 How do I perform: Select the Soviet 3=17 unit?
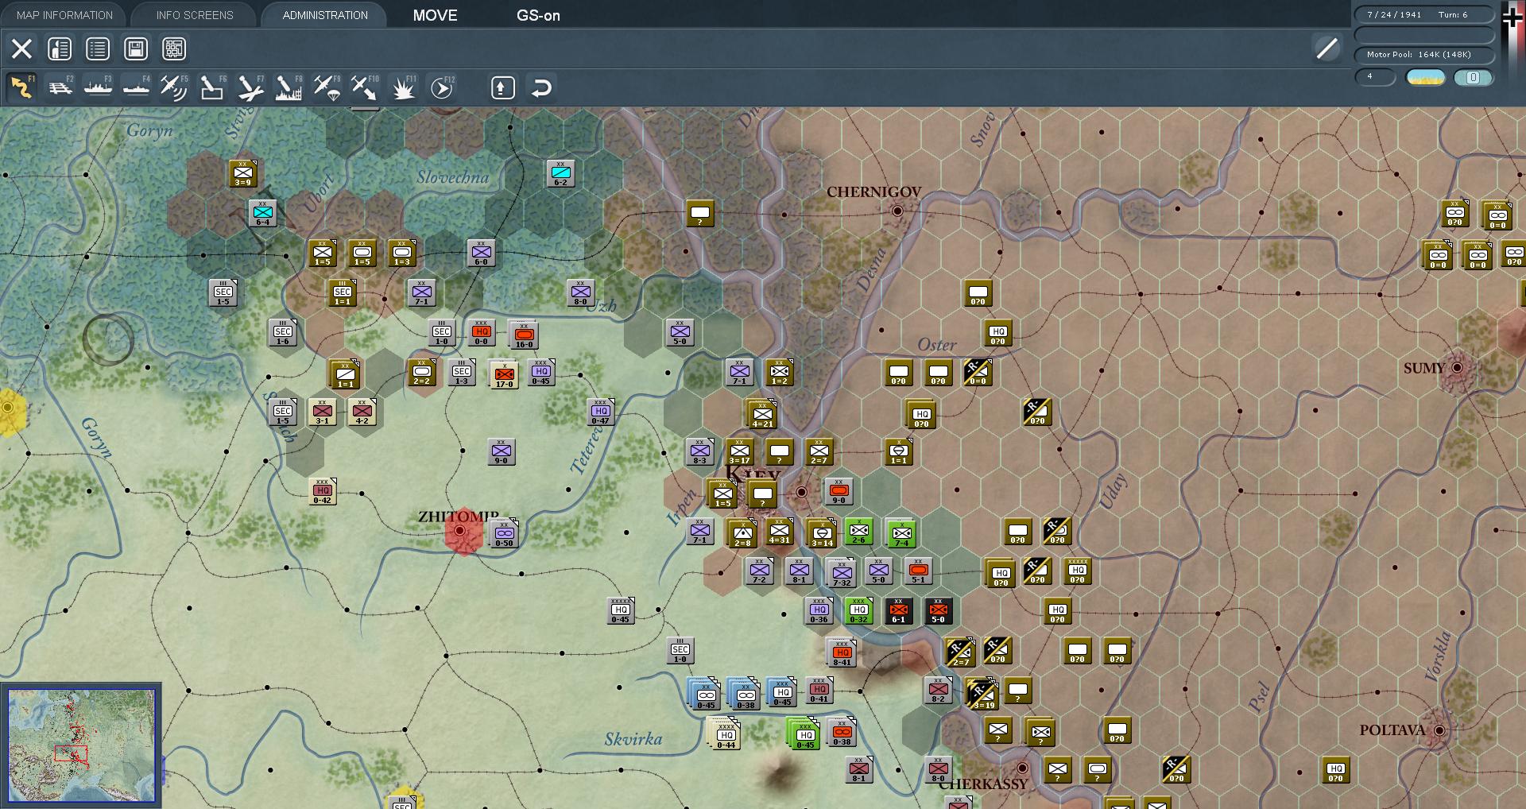[739, 451]
